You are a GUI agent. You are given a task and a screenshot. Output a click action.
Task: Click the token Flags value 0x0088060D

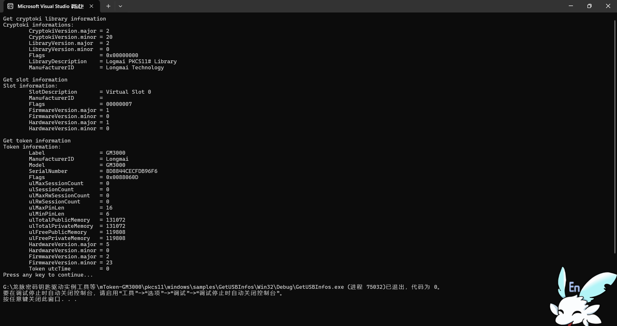[x=122, y=177]
